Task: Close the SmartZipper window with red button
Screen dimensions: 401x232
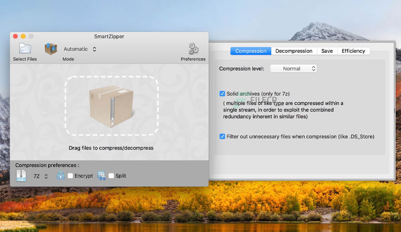Action: (x=15, y=36)
